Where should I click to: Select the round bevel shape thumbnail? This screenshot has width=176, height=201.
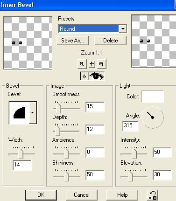coord(19,113)
